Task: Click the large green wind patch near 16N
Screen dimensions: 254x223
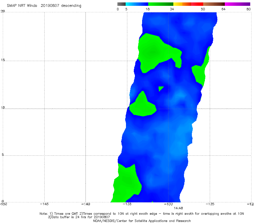Action: pos(154,52)
